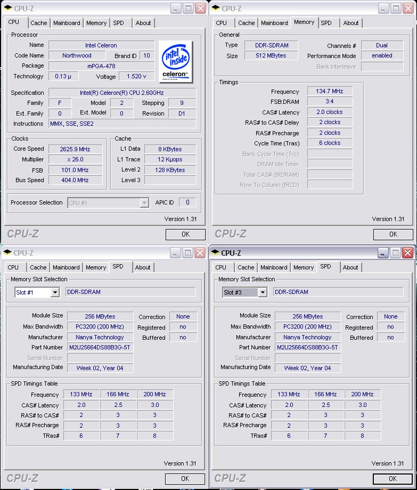Viewport: 417px width, 490px height.
Task: Open Mainboard tab in the CPU window
Action: coord(67,23)
